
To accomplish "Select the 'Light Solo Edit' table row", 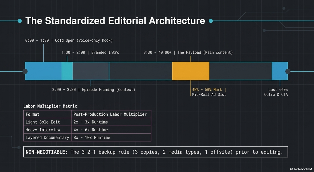I will point(87,122).
